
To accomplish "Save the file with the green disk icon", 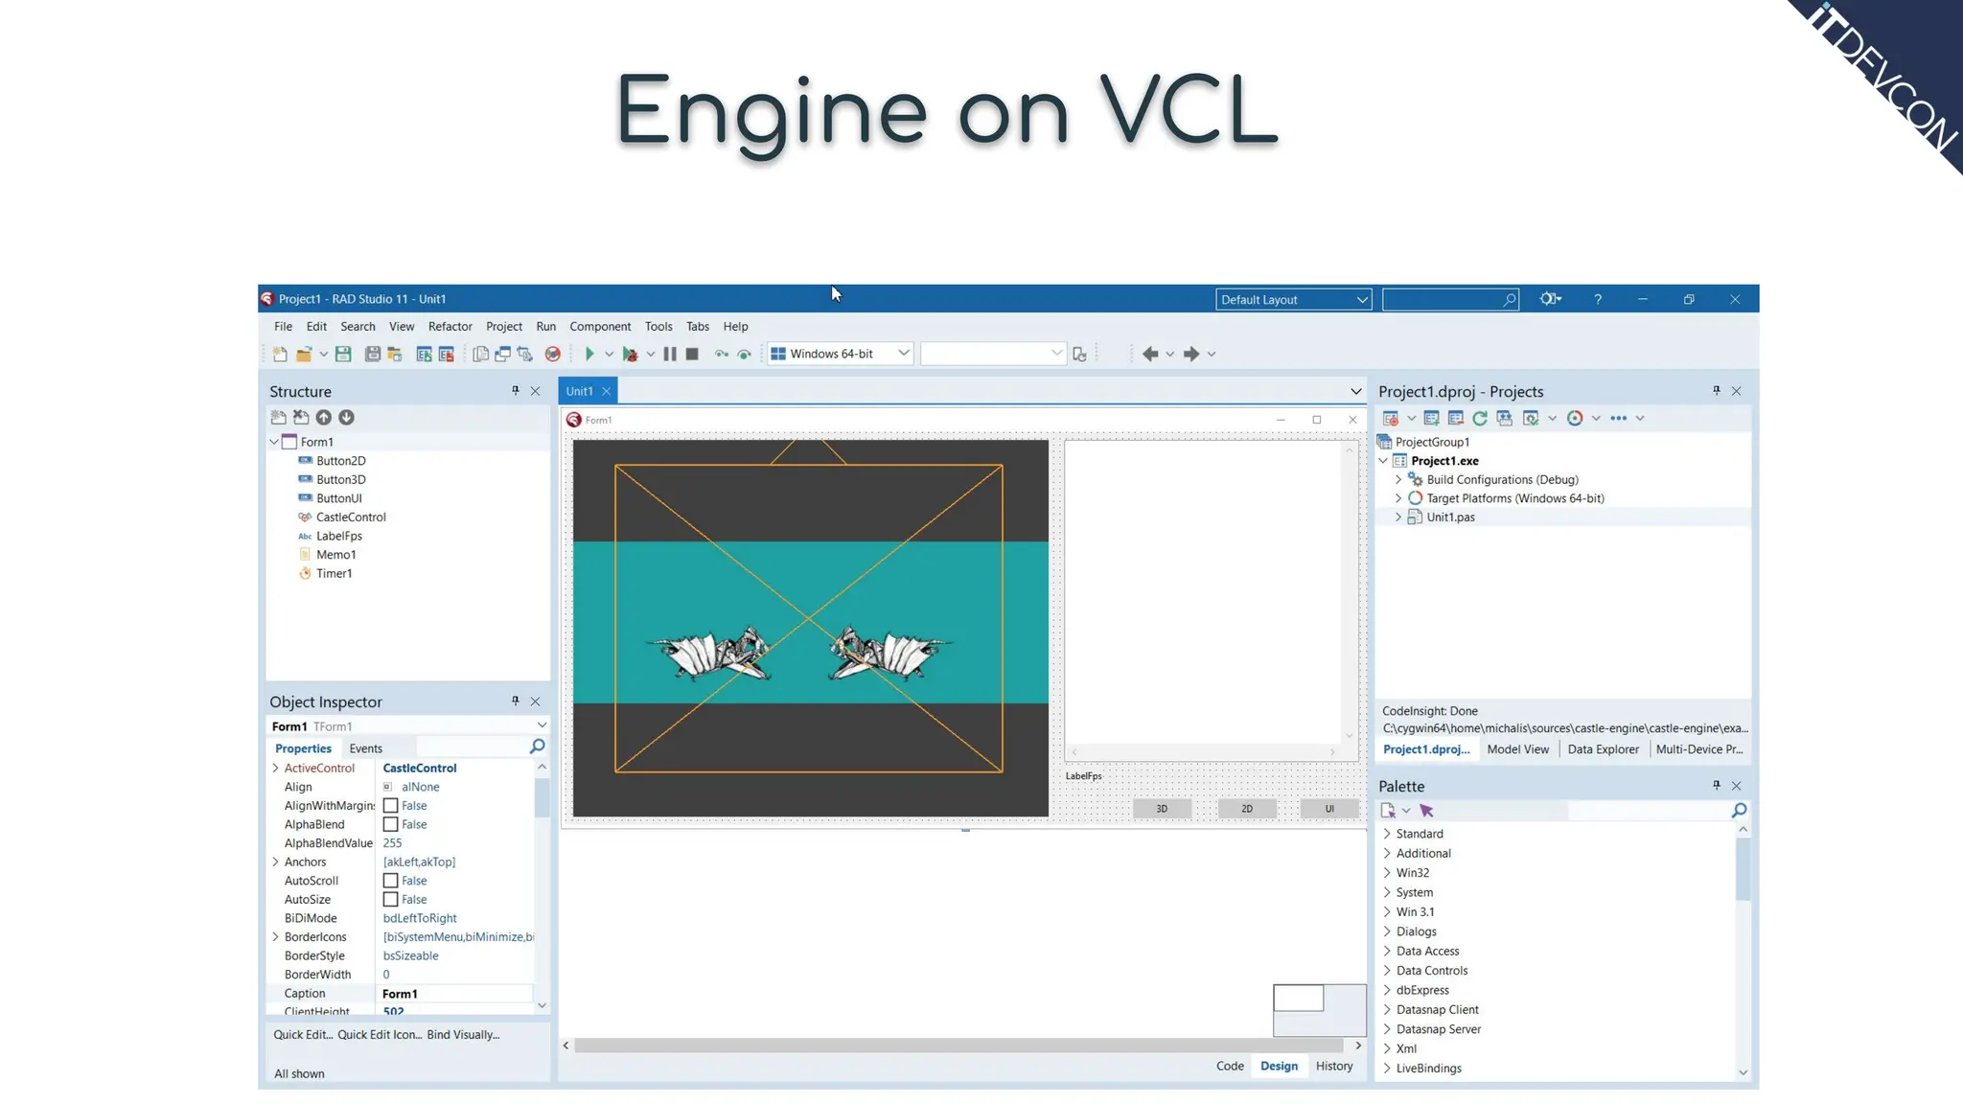I will click(x=343, y=354).
